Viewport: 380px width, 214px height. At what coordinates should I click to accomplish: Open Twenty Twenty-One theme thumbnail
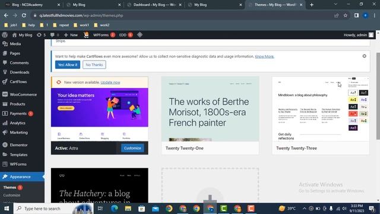pos(210,109)
